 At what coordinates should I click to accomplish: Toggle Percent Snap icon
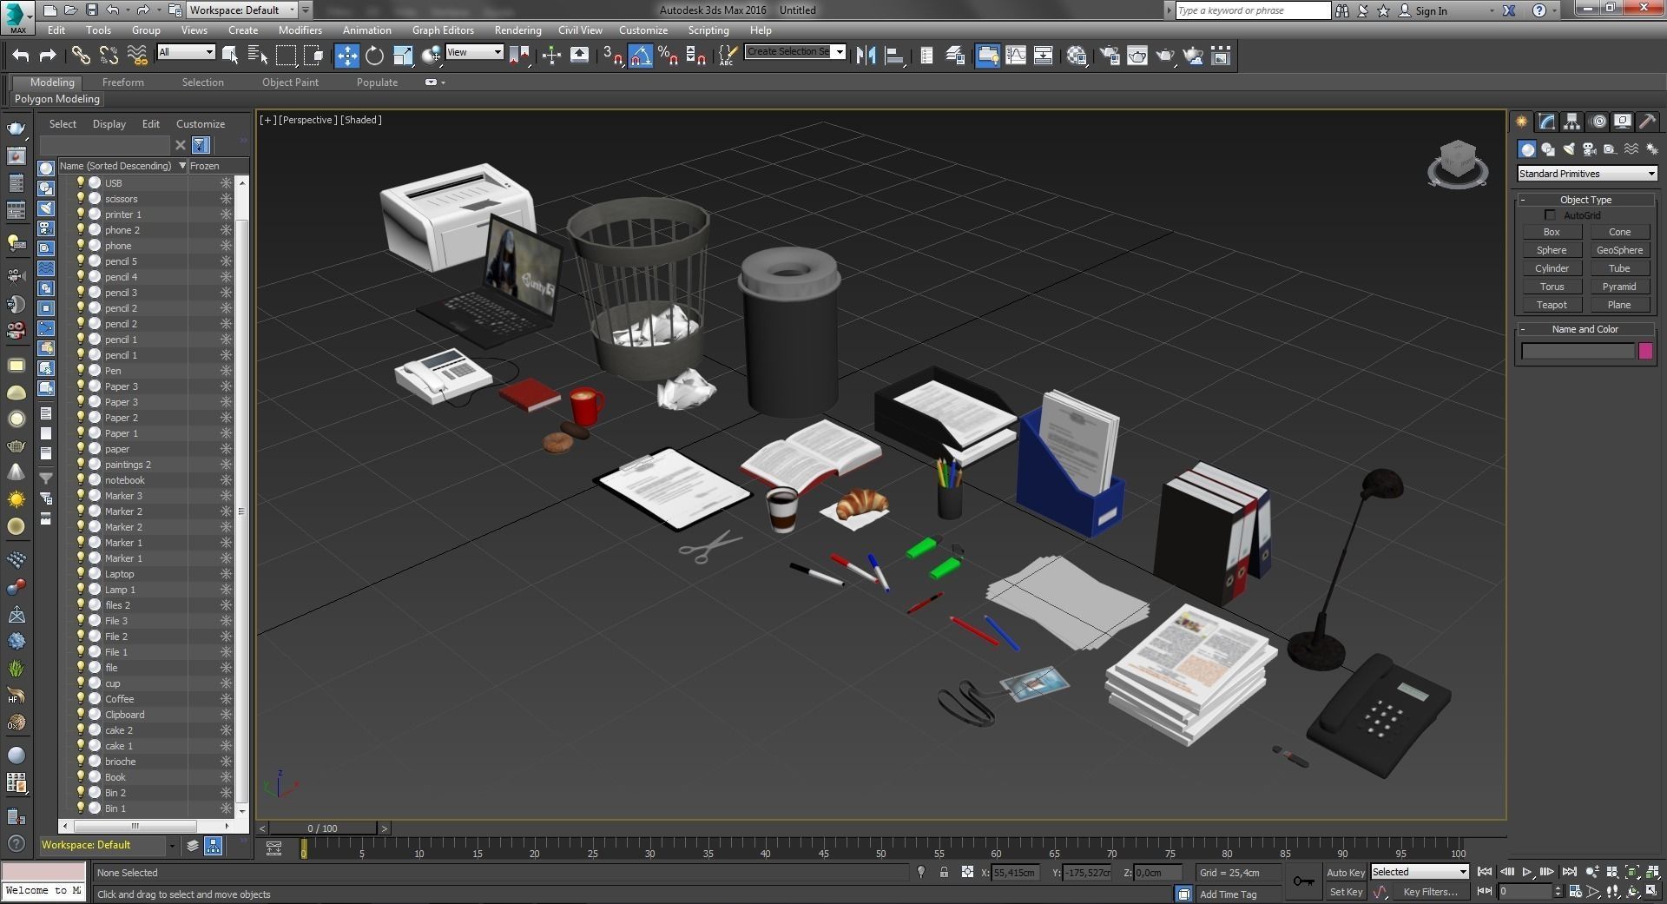(x=668, y=56)
